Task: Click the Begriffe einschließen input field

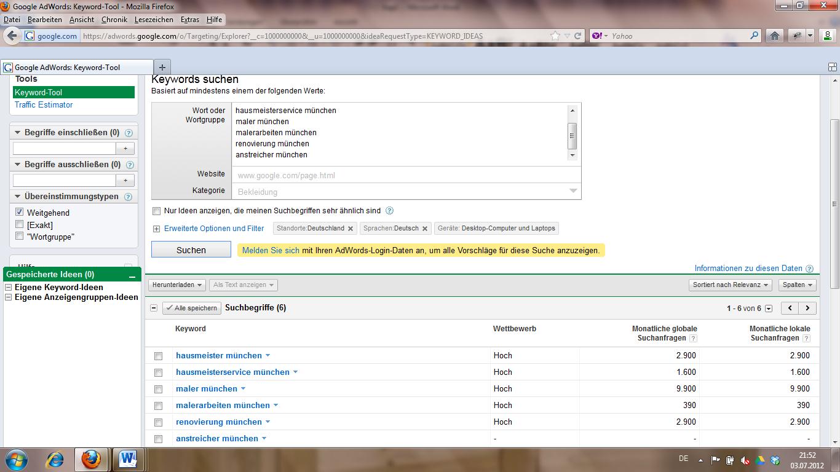Action: [65, 148]
